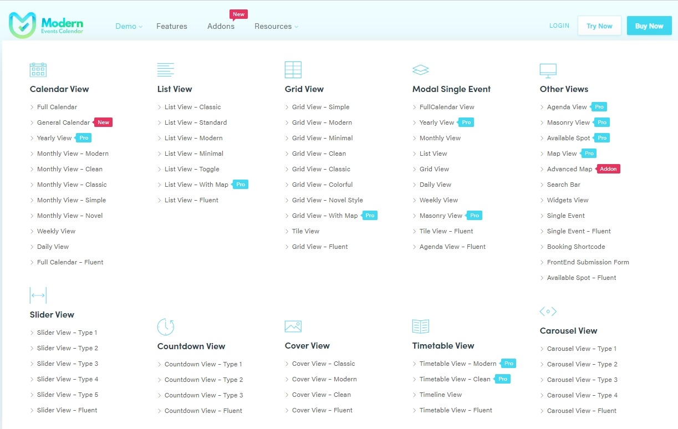
Task: Expand the Resources dropdown menu
Action: pos(276,26)
